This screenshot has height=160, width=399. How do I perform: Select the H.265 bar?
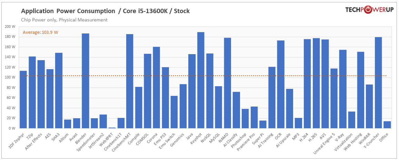[316, 83]
